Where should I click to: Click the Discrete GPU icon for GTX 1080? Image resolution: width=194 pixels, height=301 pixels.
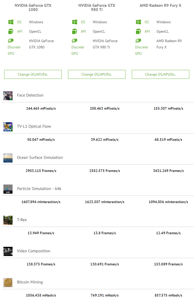(x=10, y=41)
